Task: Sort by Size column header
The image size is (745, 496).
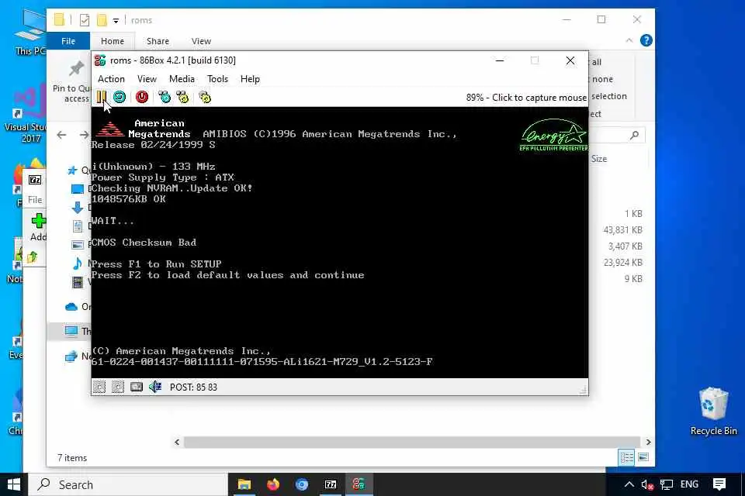Action: click(599, 159)
